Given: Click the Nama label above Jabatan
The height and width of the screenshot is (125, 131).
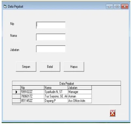Looking at the screenshot, I should [x=14, y=35].
